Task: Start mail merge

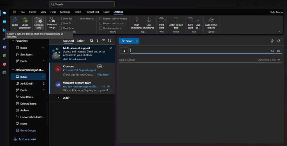Action: [x=52, y=23]
